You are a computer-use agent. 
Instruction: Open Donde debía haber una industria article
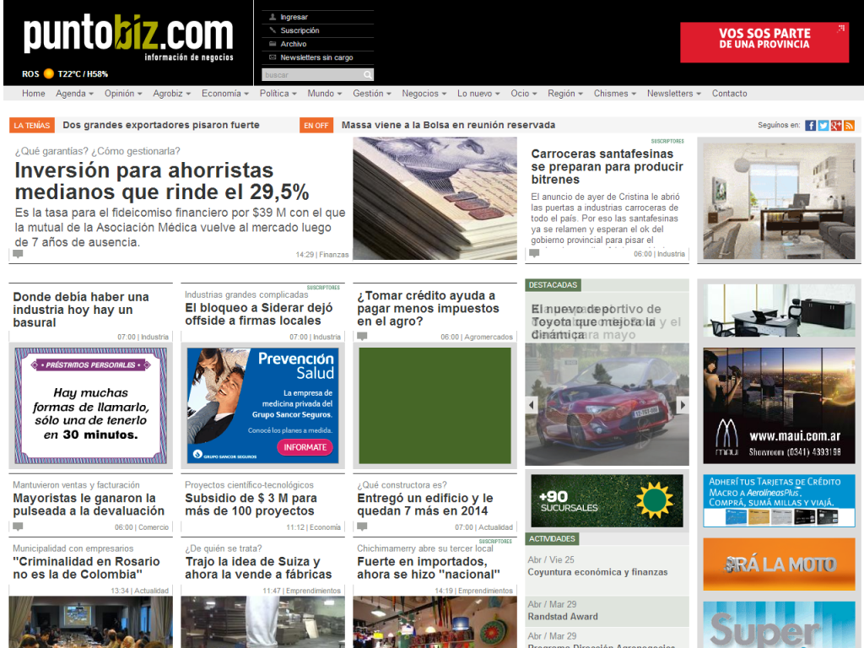tap(81, 310)
